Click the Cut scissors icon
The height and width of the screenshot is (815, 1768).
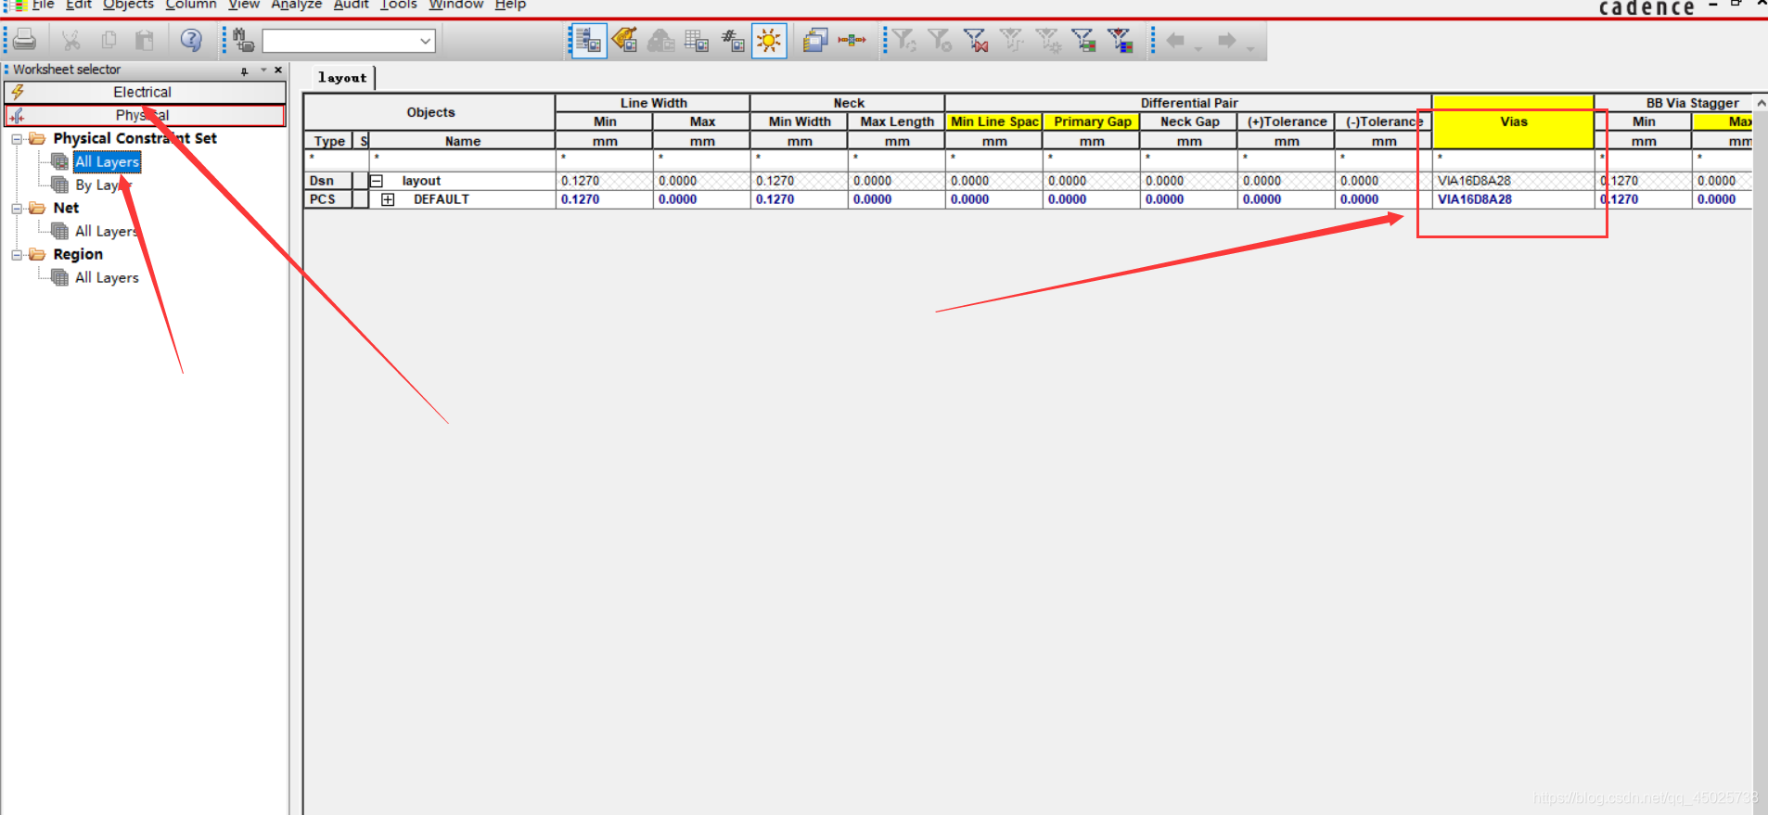(71, 40)
